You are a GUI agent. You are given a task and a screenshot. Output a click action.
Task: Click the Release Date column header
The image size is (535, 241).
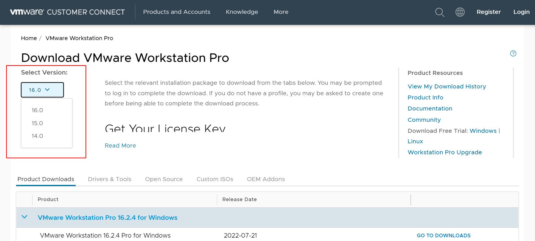click(240, 199)
